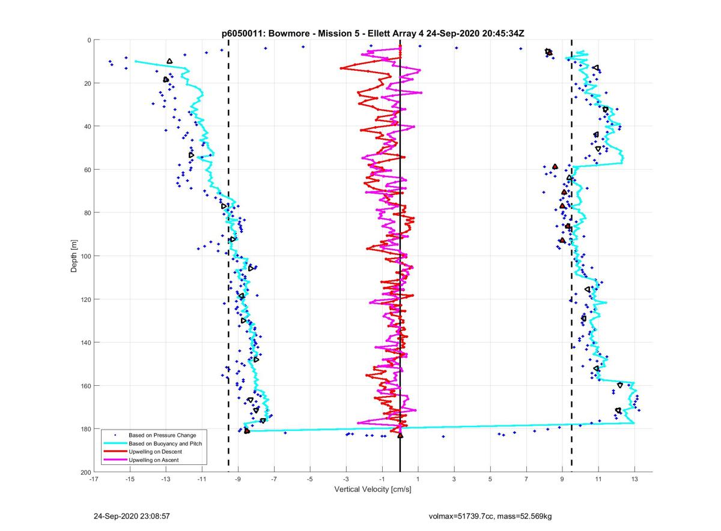Click depth axis tick label 120
The image size is (721, 531).
tap(85, 299)
